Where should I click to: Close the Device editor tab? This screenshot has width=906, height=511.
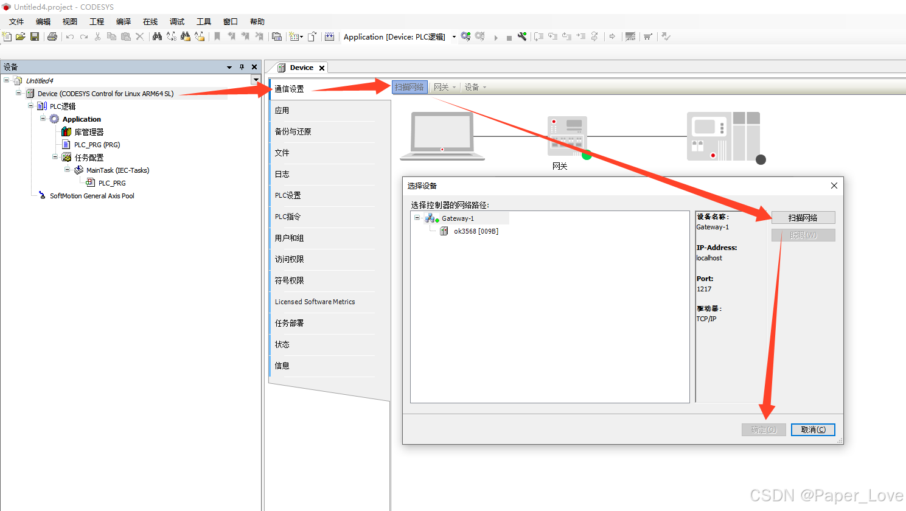322,68
